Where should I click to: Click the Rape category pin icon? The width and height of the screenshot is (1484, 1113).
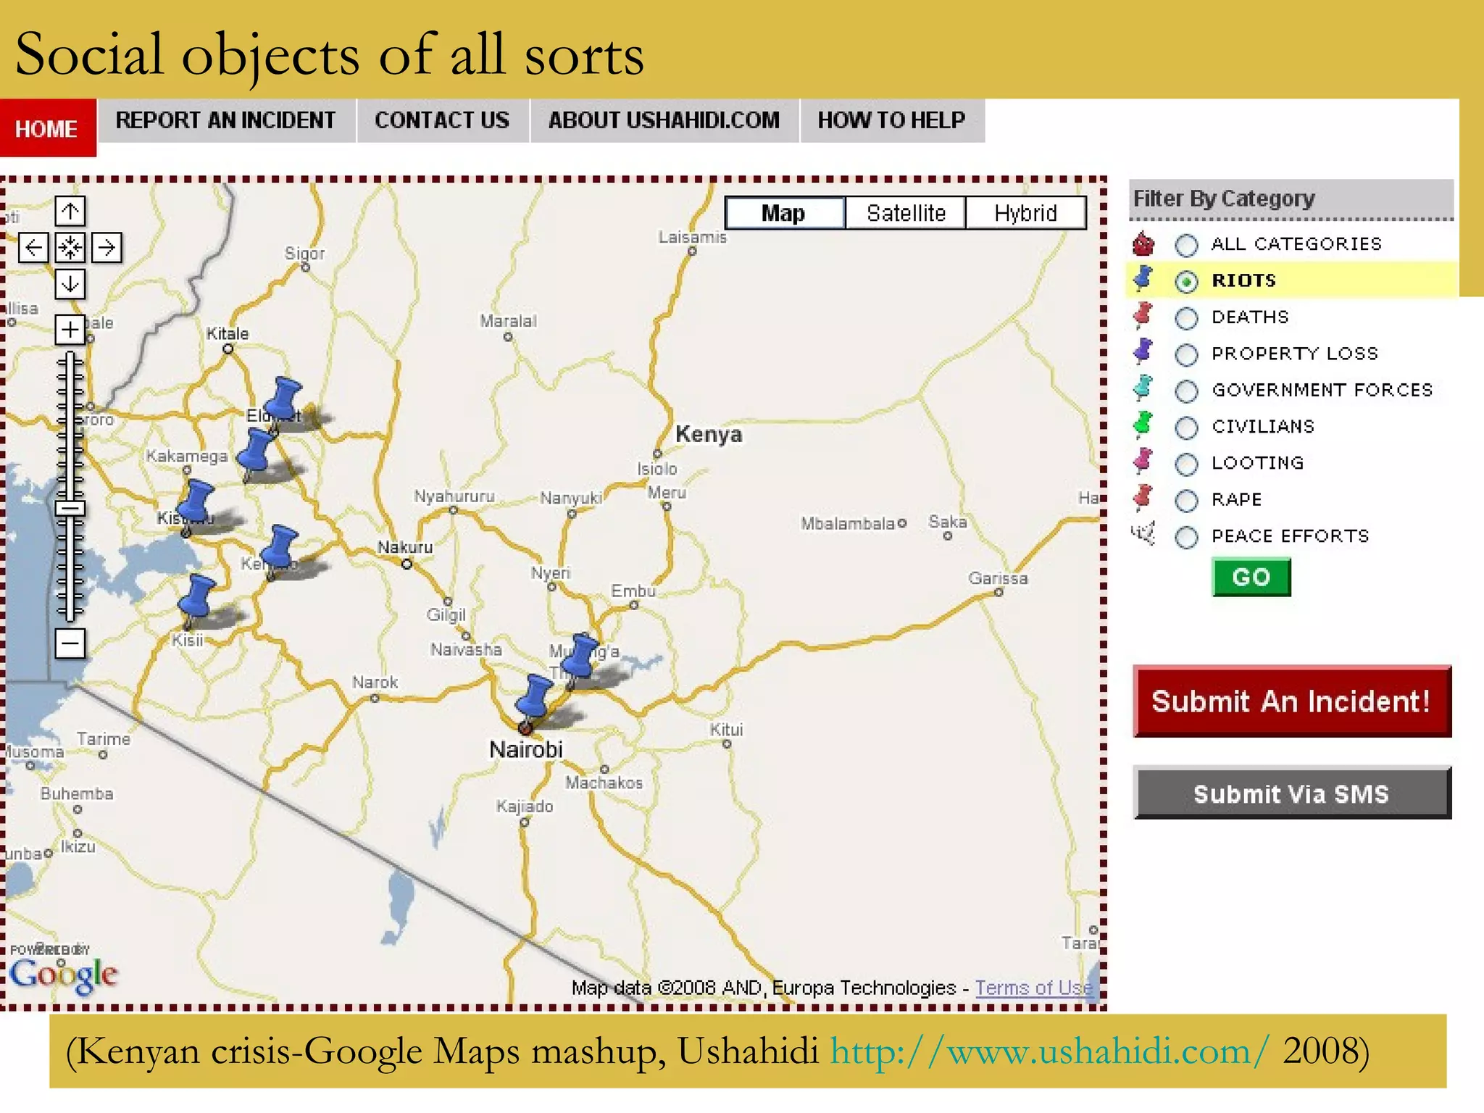pyautogui.click(x=1143, y=497)
